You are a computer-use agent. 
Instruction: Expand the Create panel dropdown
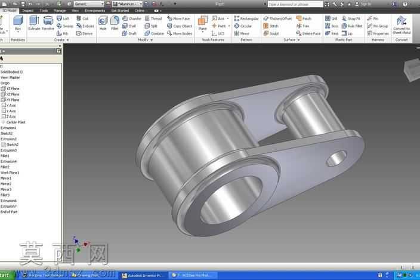[68, 40]
